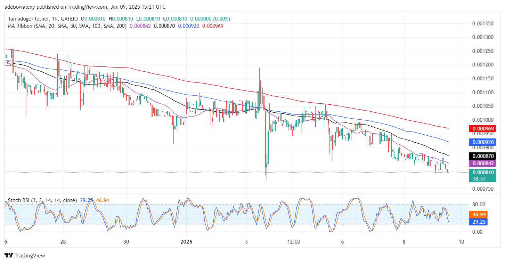Click the 0.001000 price axis value
Viewport: 505px width, 263px height.
pyautogui.click(x=483, y=120)
